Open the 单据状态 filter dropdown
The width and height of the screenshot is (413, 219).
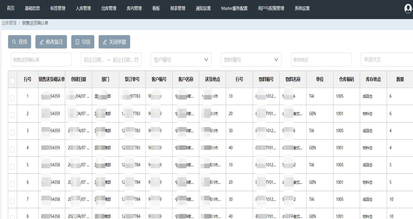pos(386,60)
